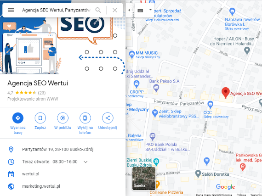Select the MM MUSIC shop marker
The width and height of the screenshot is (262, 196).
131,55
